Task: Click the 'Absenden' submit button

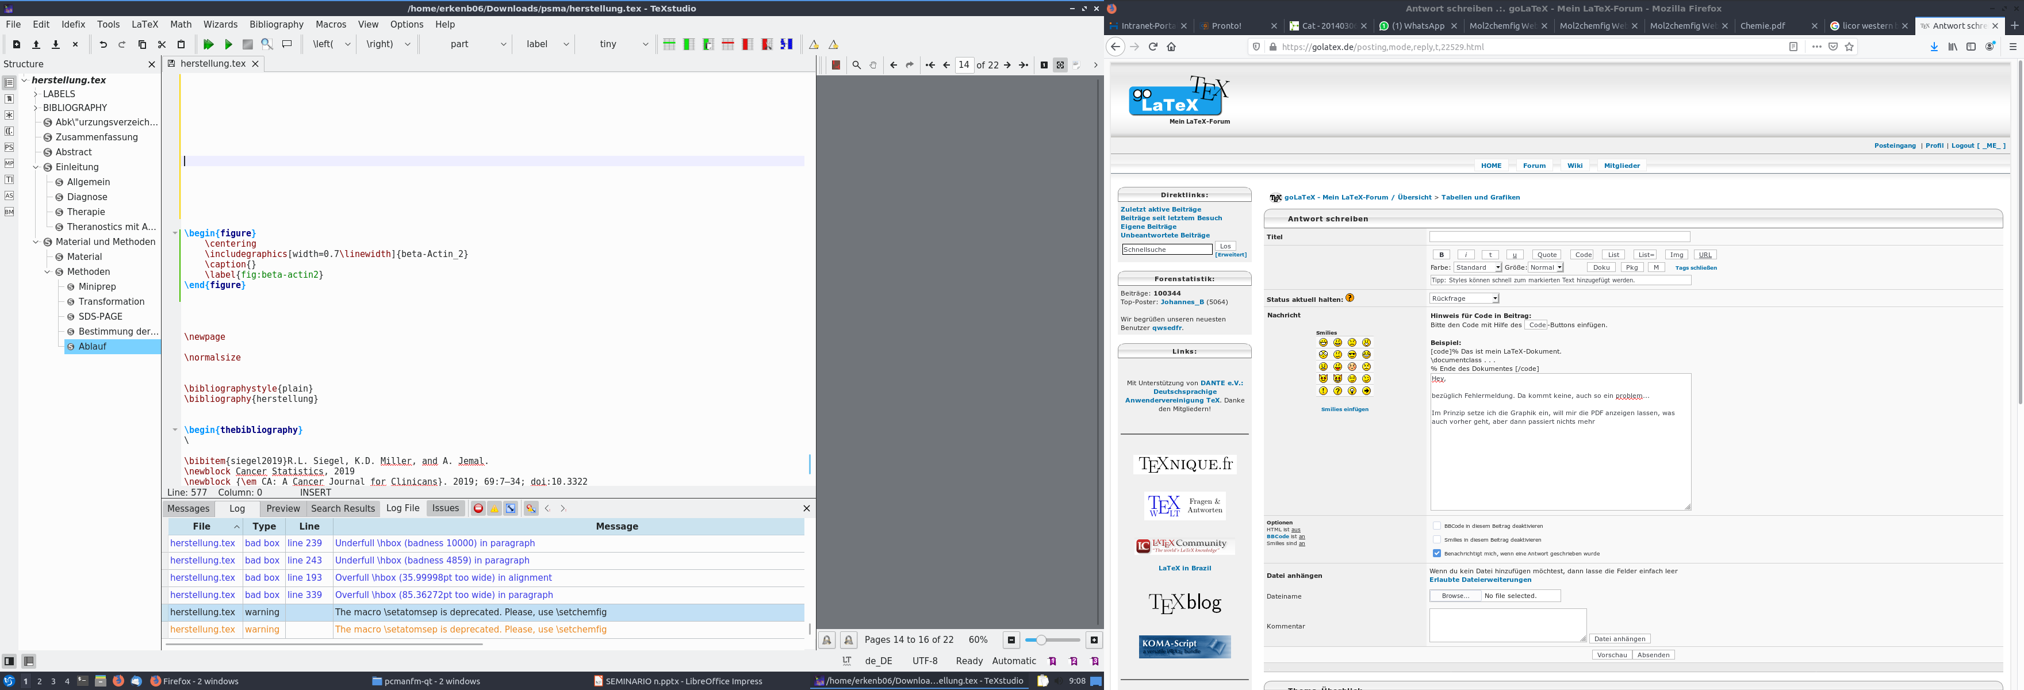Action: pos(1653,655)
